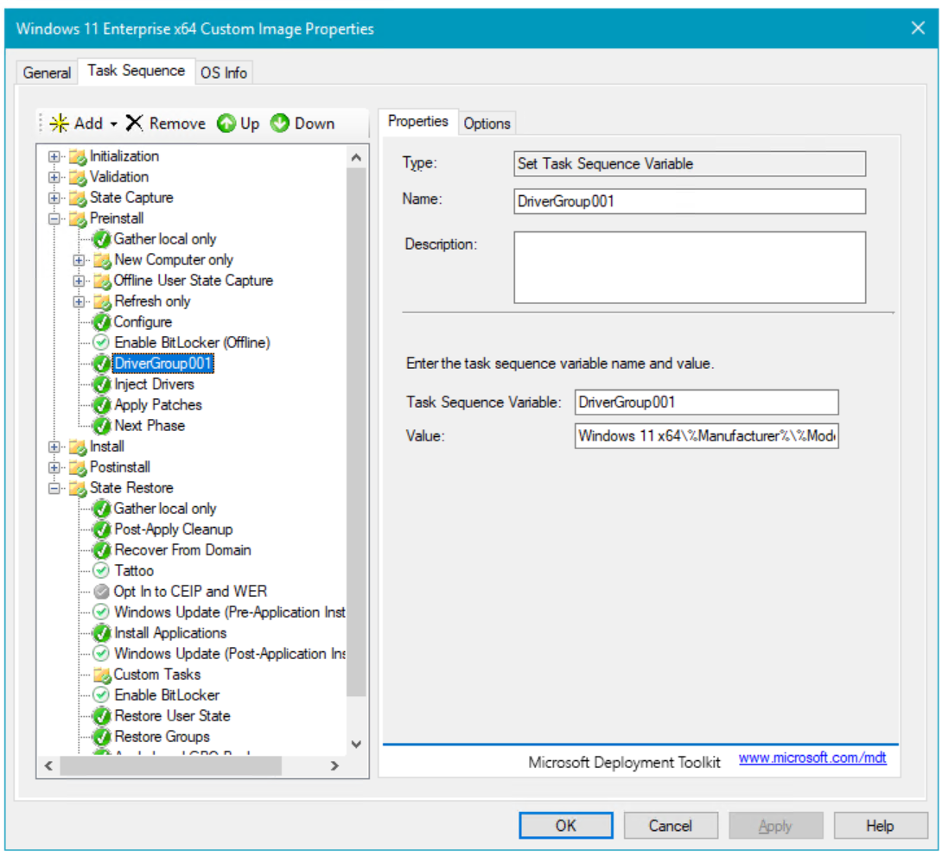Image resolution: width=942 pixels, height=856 pixels.
Task: Click the Custom Tasks folder icon
Action: pos(102,675)
